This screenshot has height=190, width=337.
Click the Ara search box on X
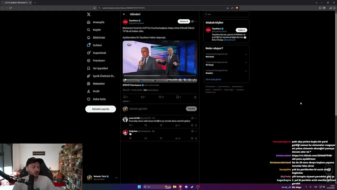226,14
